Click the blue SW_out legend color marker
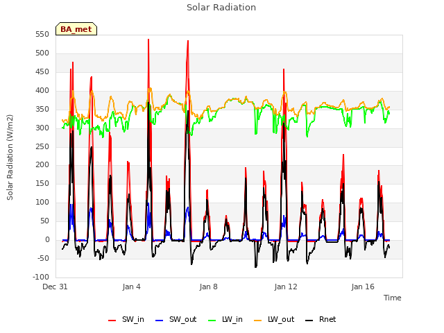The width and height of the screenshot is (444, 333). [160, 321]
